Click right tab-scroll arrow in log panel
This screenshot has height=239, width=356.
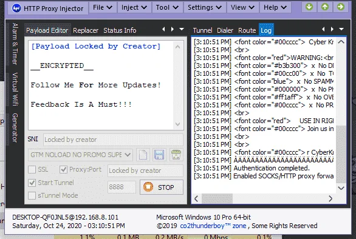point(332,29)
